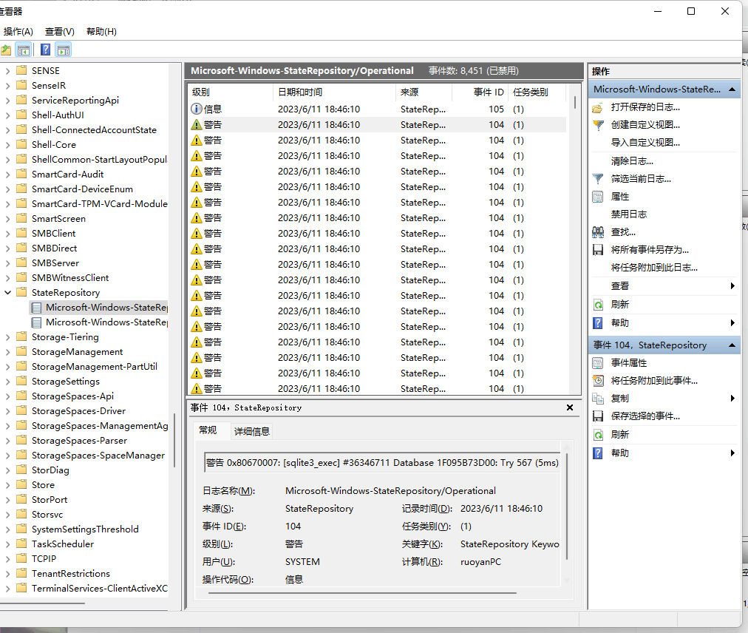
Task: Click the icon beside 事件属性
Action: [x=598, y=363]
